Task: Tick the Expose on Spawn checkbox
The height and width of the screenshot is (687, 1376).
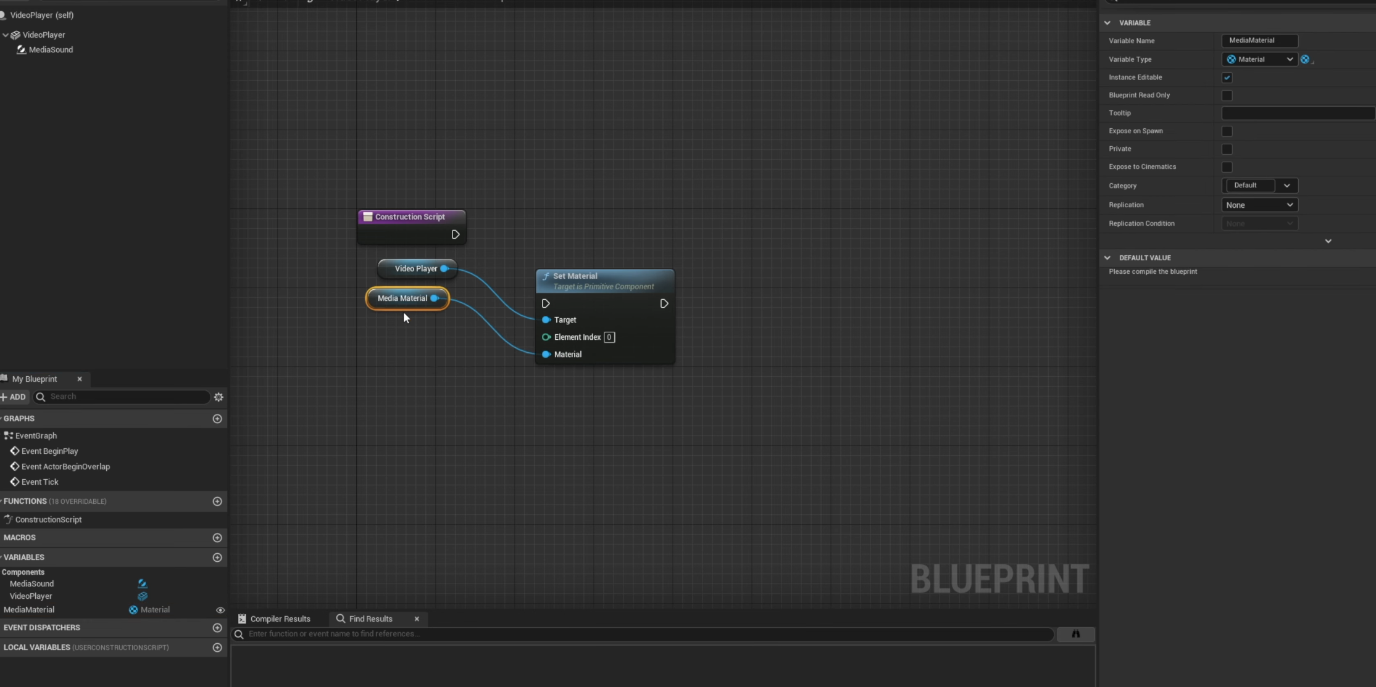Action: 1227,131
